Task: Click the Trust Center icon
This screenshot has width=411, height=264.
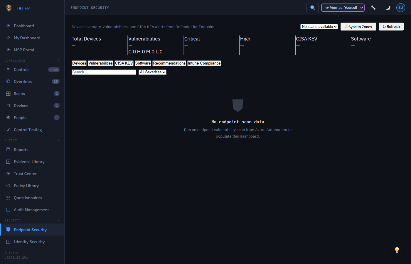Action: pos(8,174)
